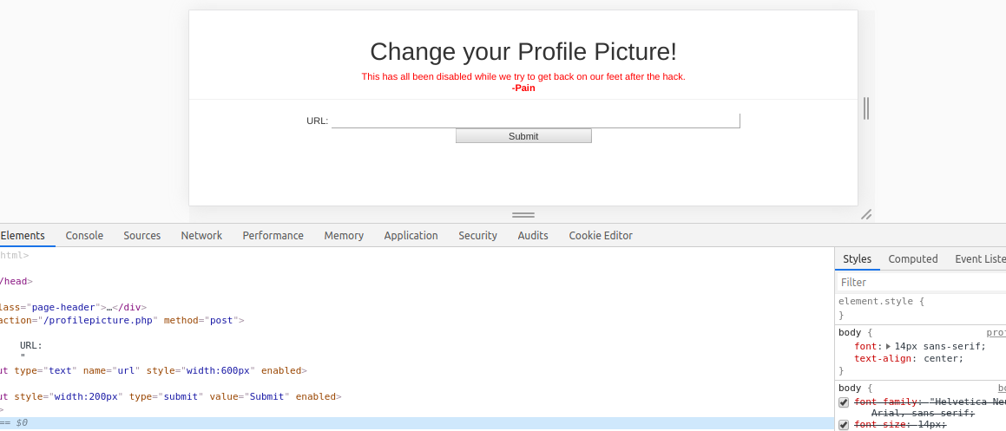This screenshot has width=1006, height=431.
Task: Click into the URL text field
Action: point(536,121)
